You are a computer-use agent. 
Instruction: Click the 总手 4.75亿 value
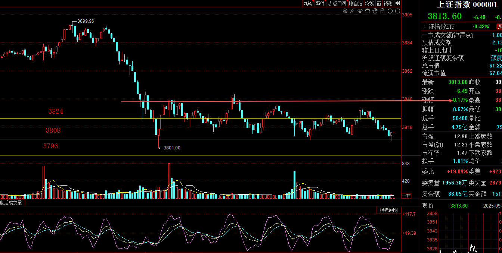coord(459,127)
